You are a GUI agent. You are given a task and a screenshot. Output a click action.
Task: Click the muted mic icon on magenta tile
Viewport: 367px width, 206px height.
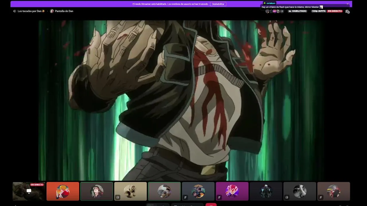point(219,197)
